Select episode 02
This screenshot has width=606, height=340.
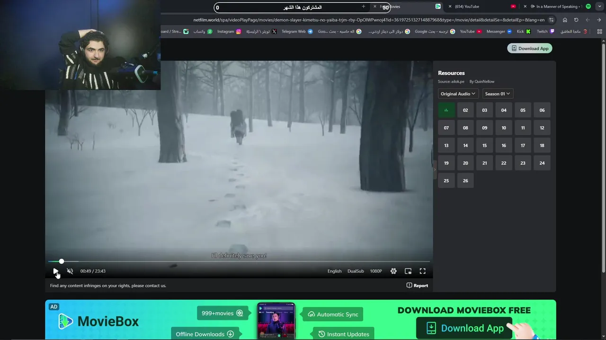pos(465,110)
